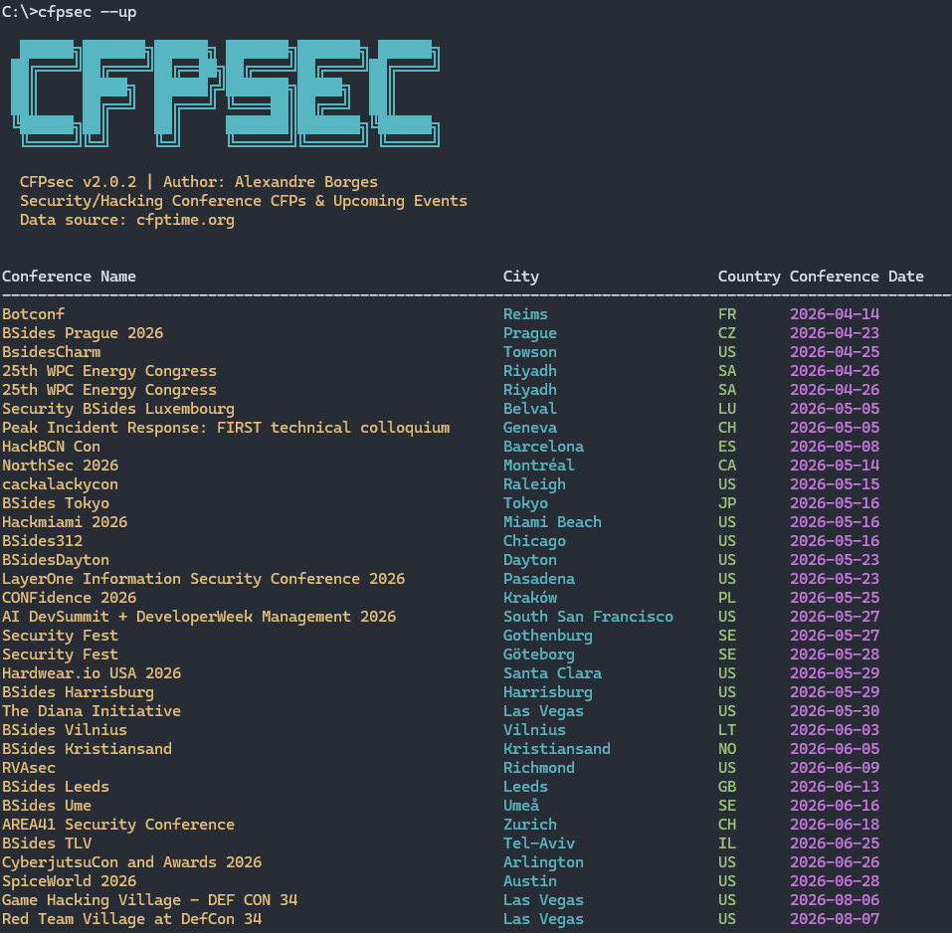Click the Conference Name column header
Image resolution: width=952 pixels, height=933 pixels.
pyautogui.click(x=70, y=277)
